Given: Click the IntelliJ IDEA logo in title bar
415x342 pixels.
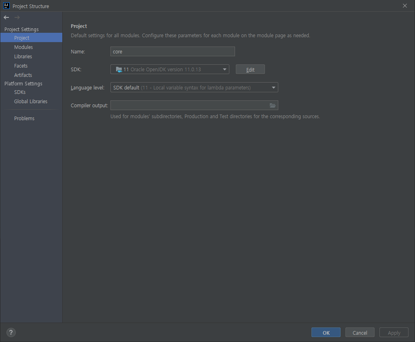Looking at the screenshot, I should (x=6, y=6).
